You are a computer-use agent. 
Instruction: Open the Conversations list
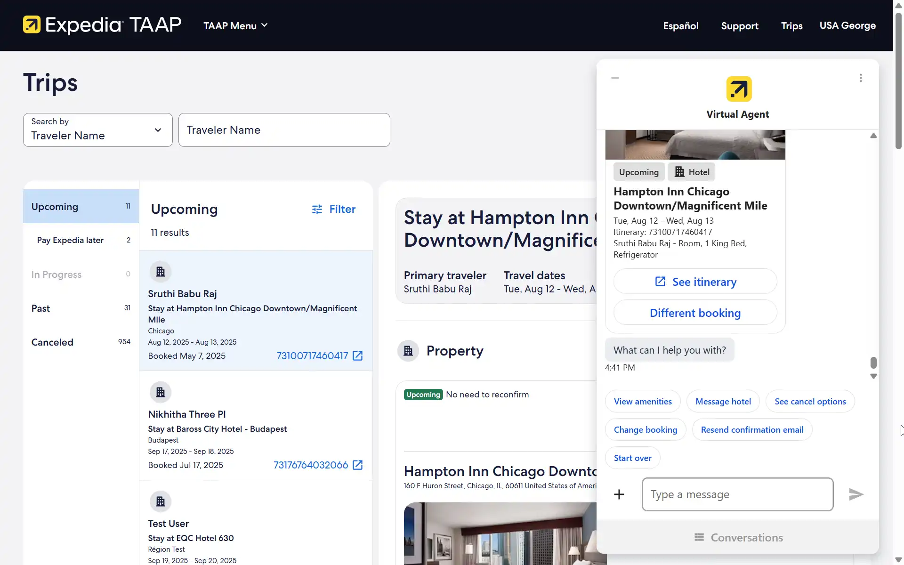(738, 537)
